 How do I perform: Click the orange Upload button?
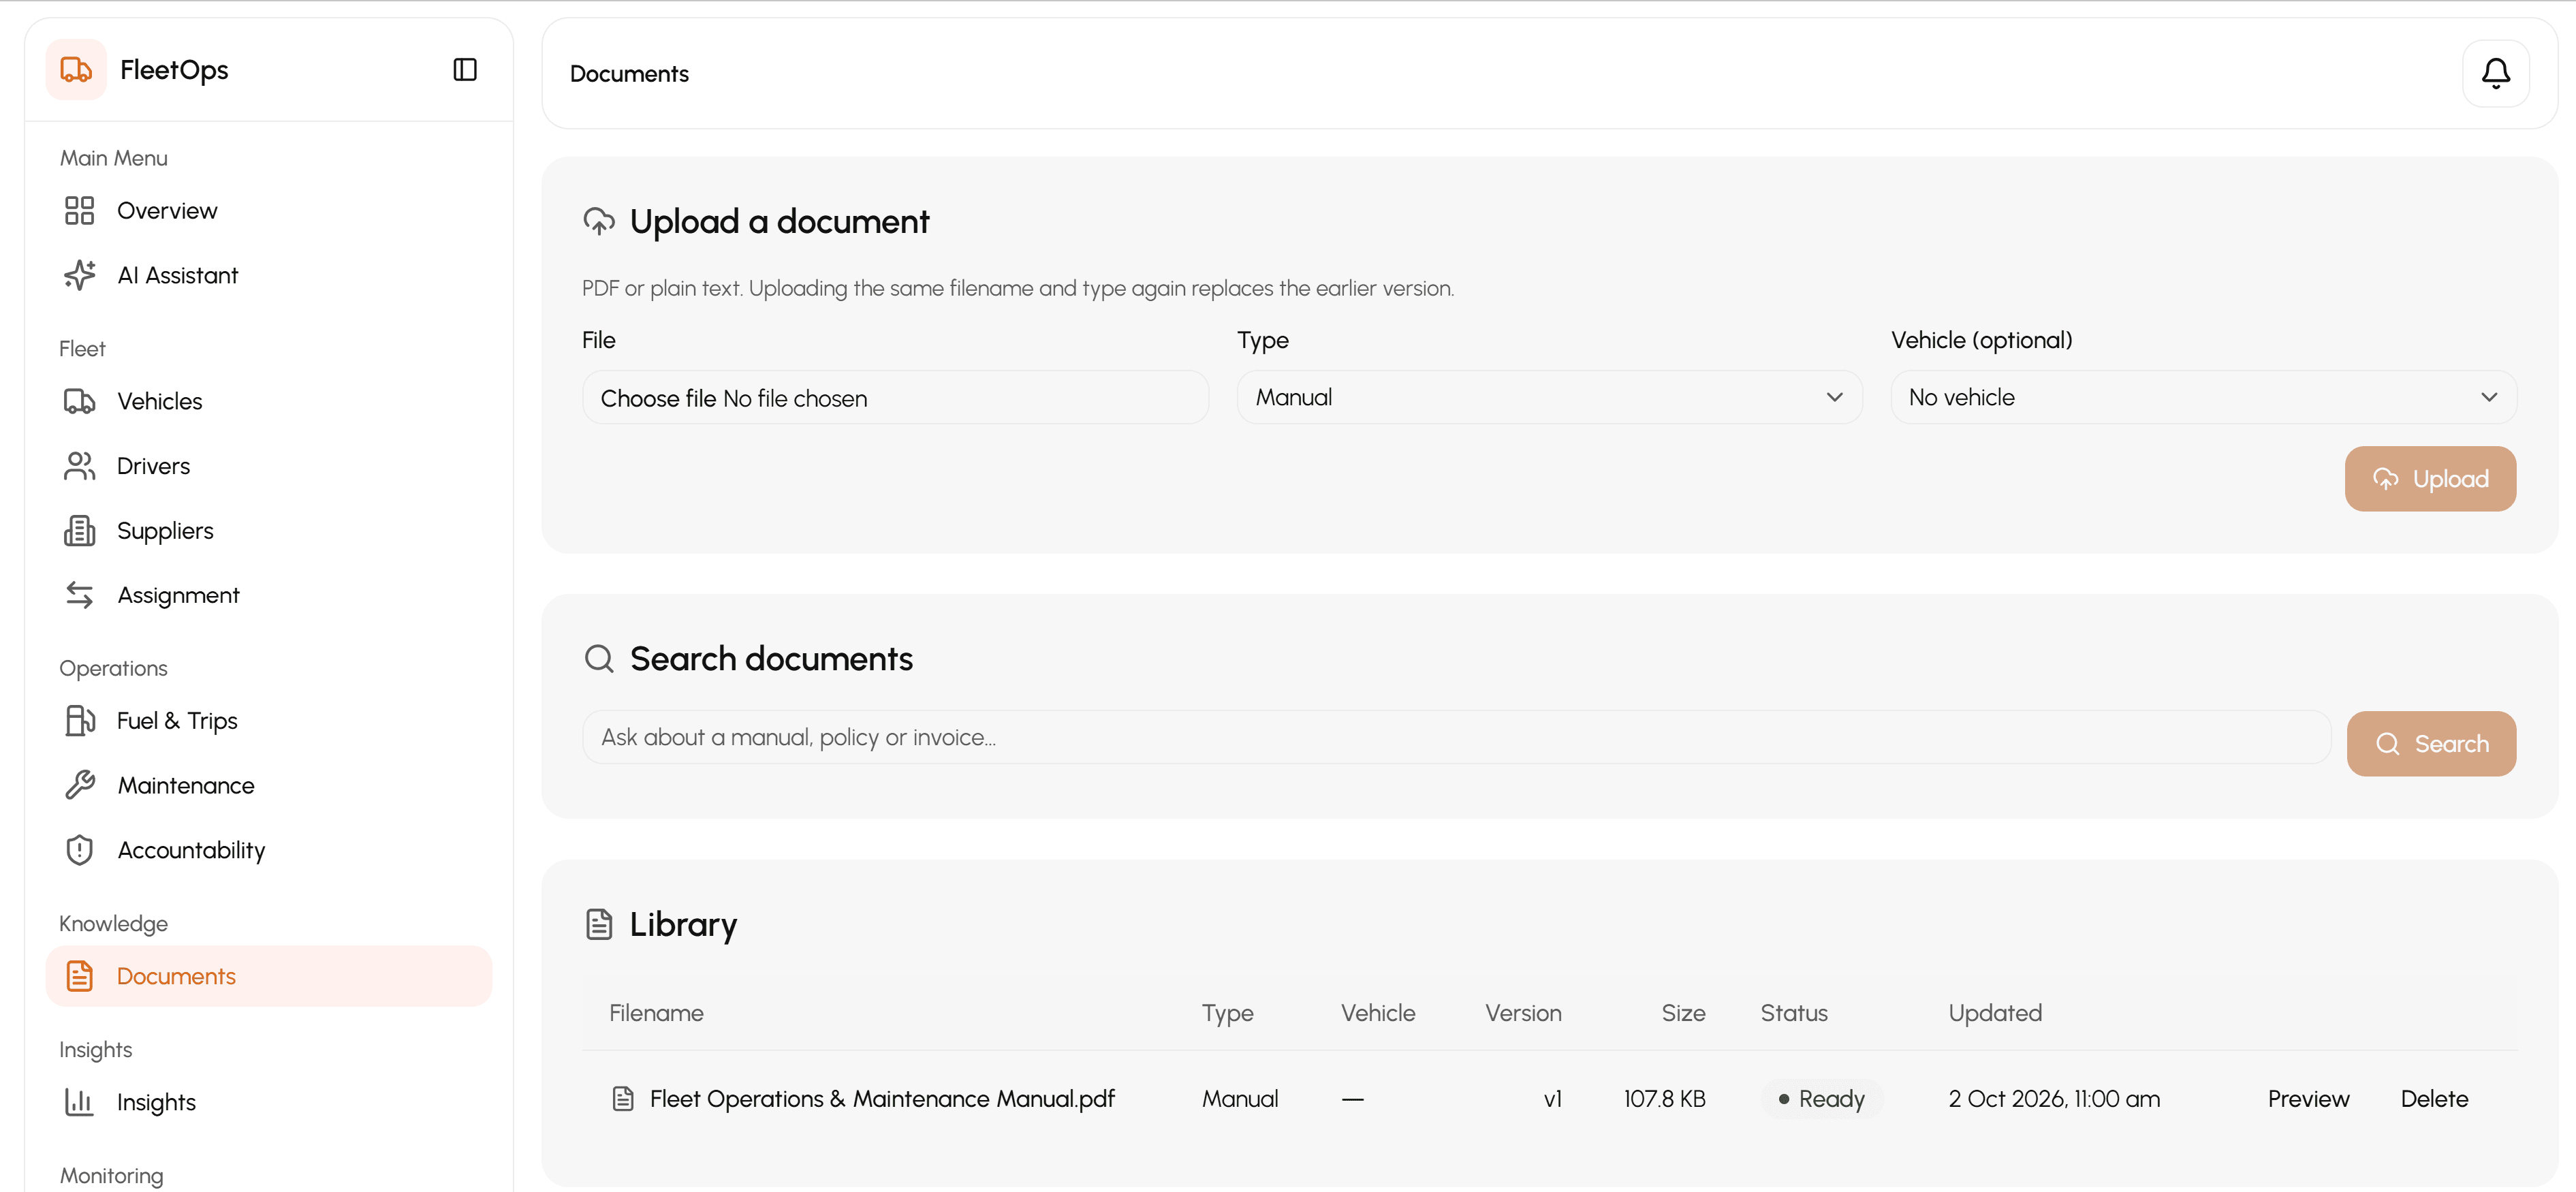coord(2430,479)
